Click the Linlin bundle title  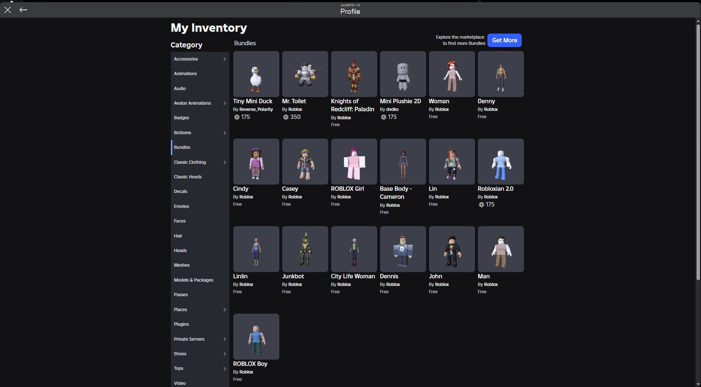pyautogui.click(x=240, y=276)
